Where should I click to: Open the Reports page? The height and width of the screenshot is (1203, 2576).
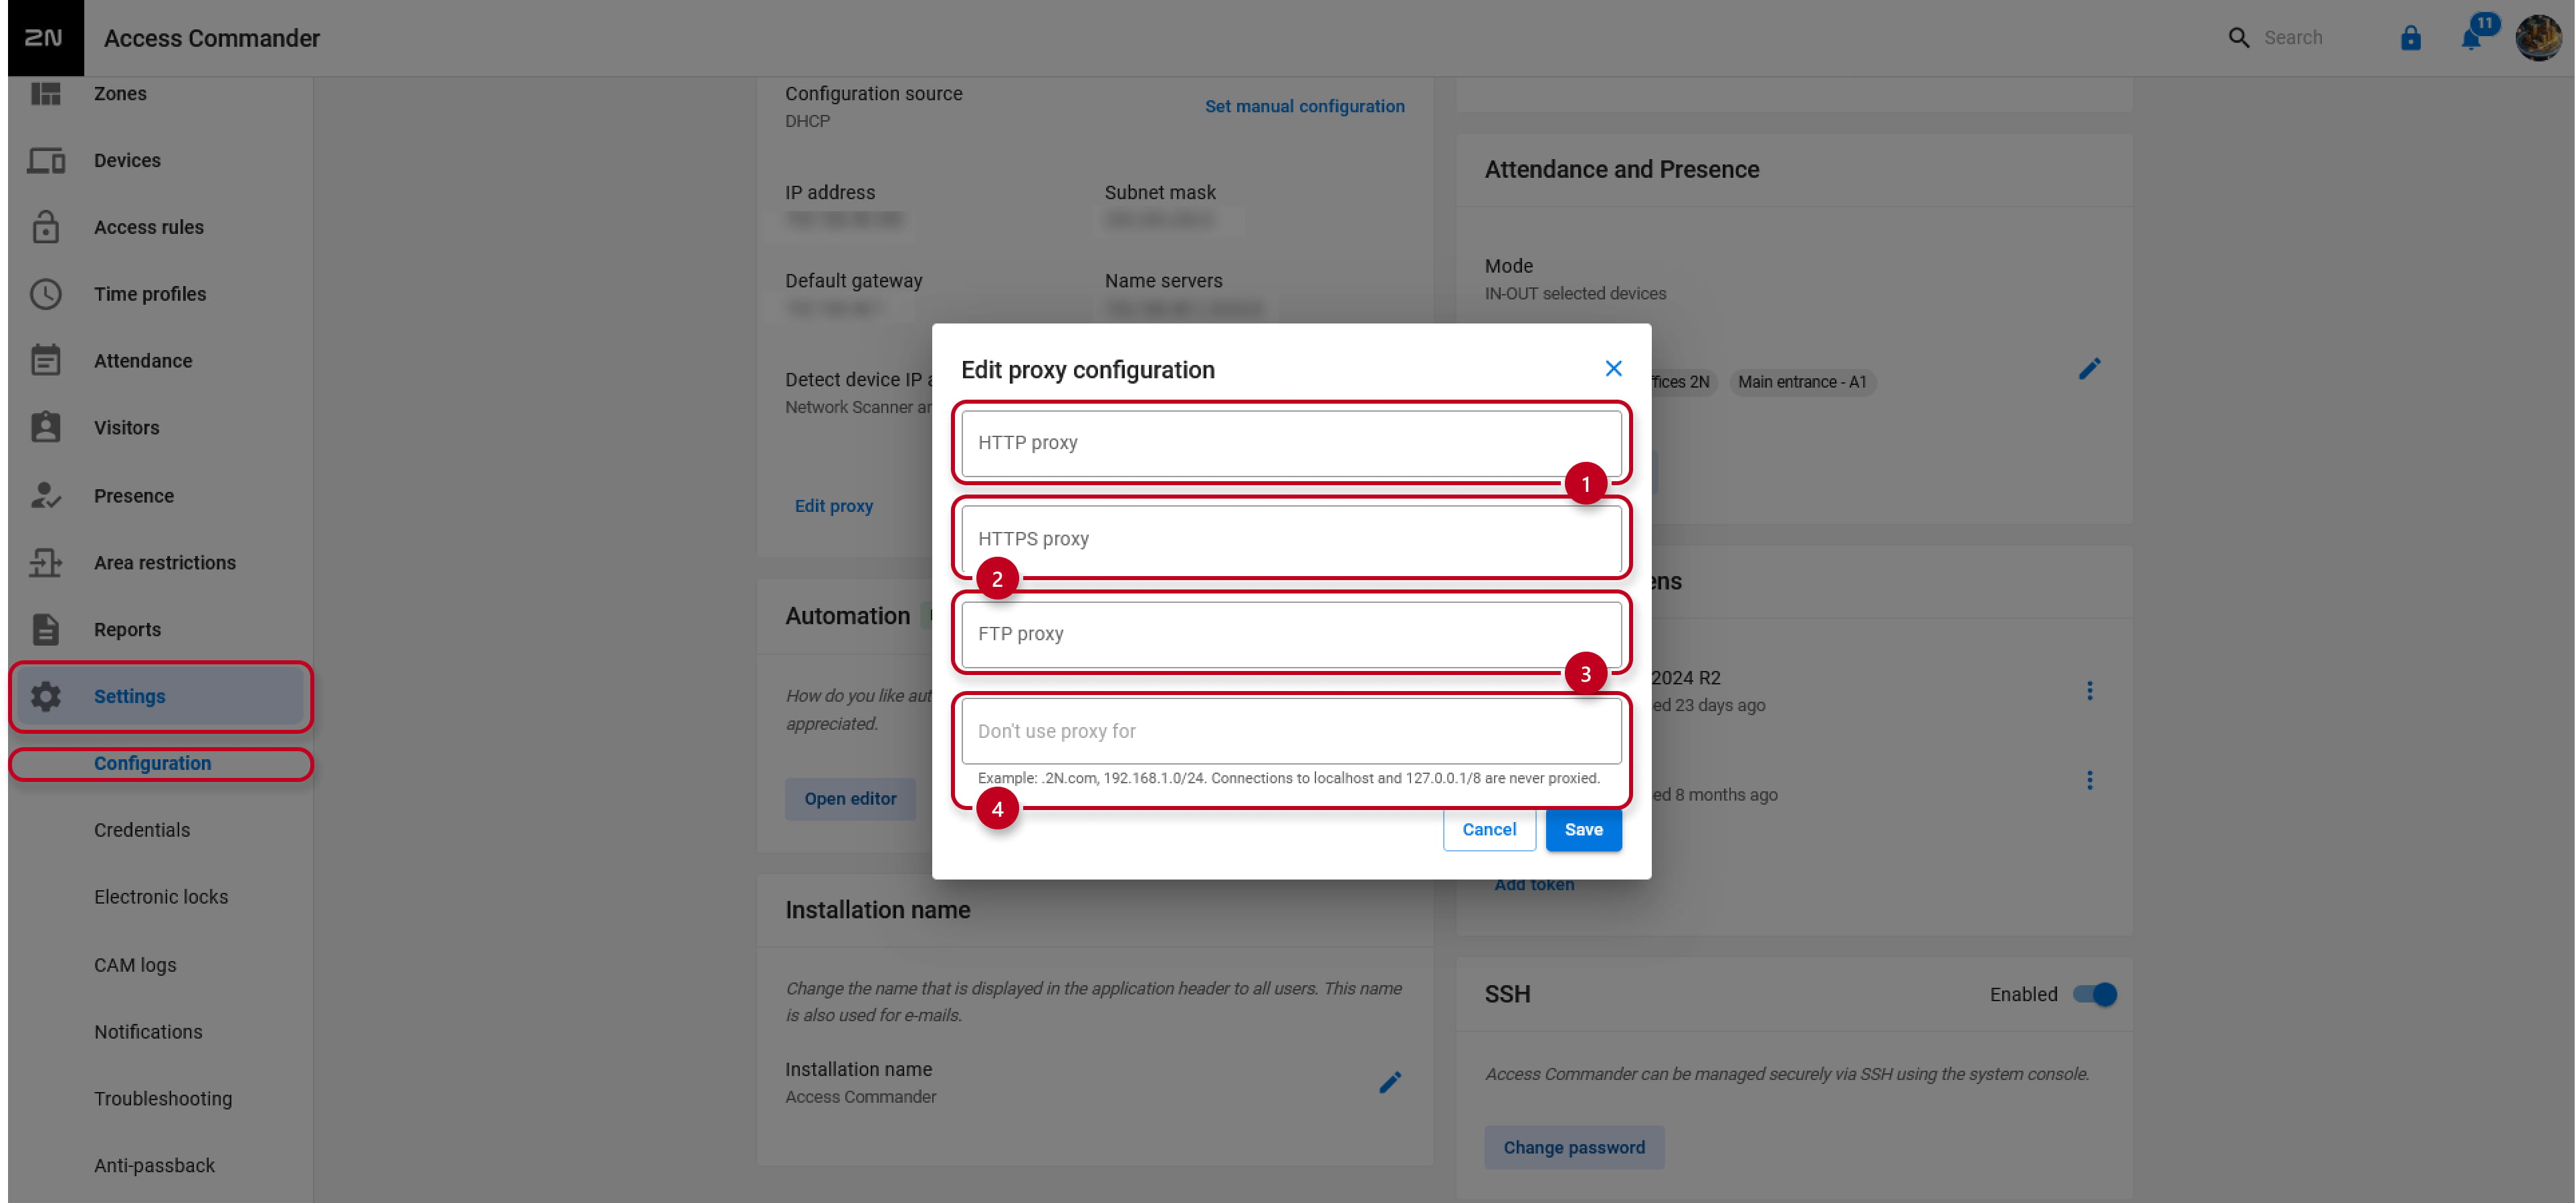click(127, 630)
